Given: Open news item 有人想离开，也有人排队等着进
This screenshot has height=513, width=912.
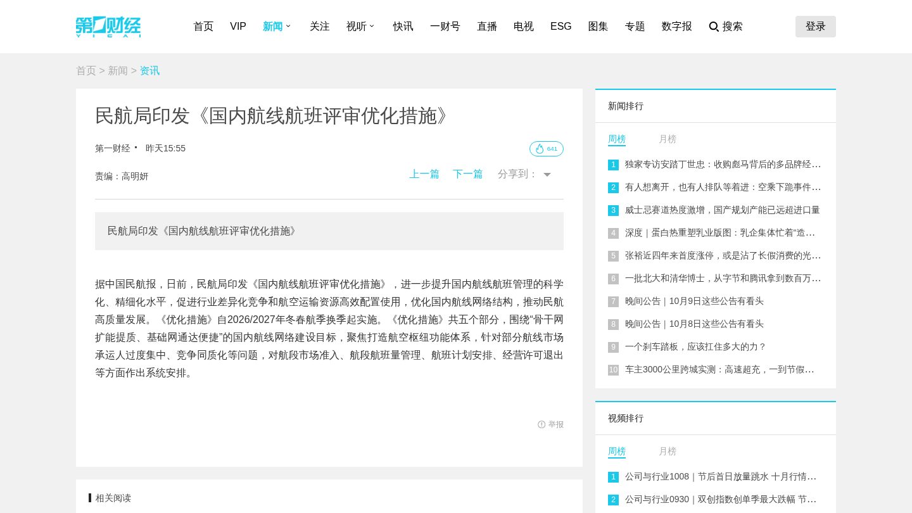Looking at the screenshot, I should pos(723,187).
